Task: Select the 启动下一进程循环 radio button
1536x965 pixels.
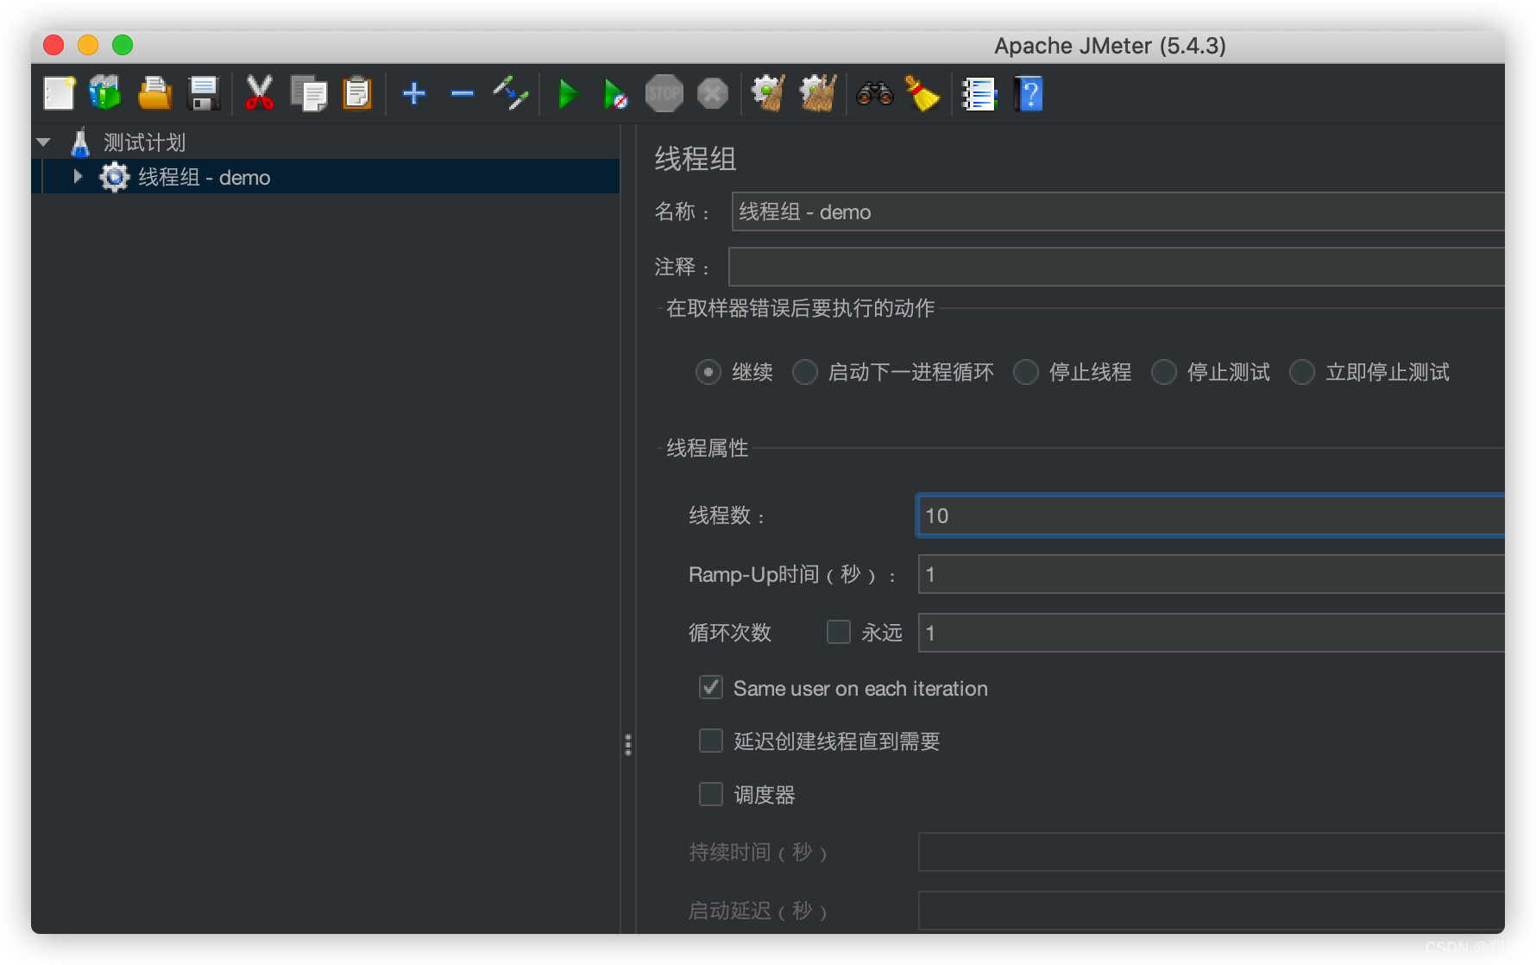Action: [x=804, y=372]
